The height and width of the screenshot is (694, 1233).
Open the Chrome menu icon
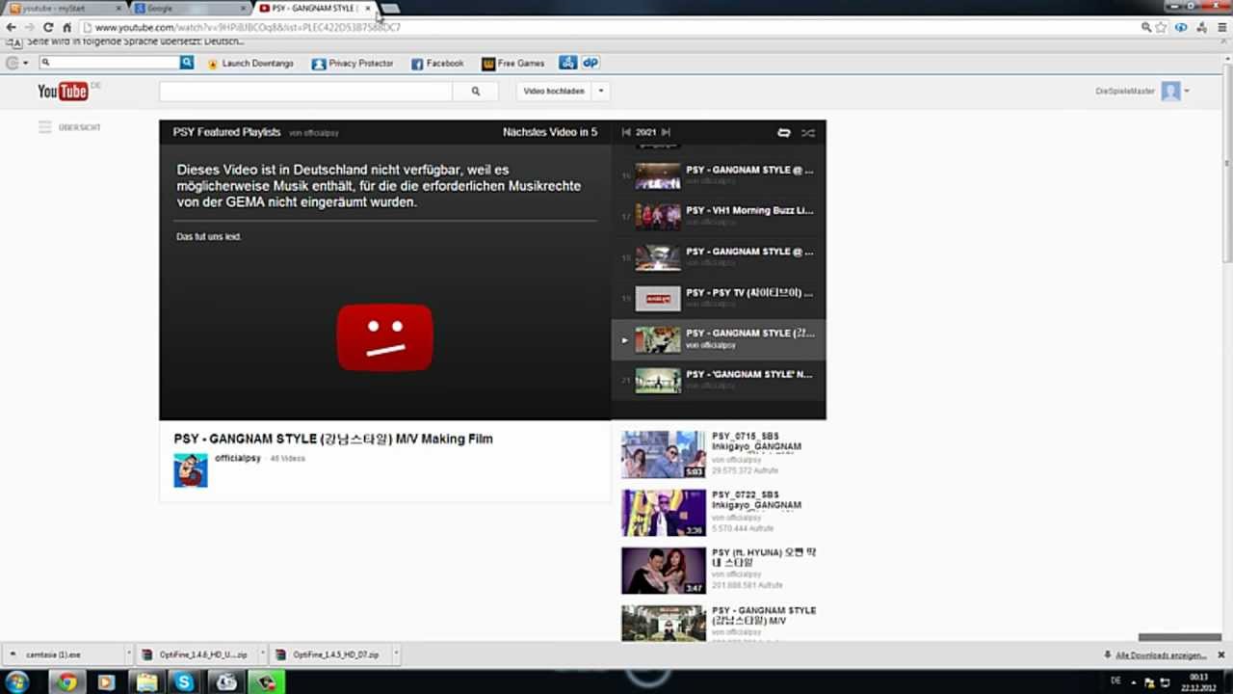tap(1224, 27)
